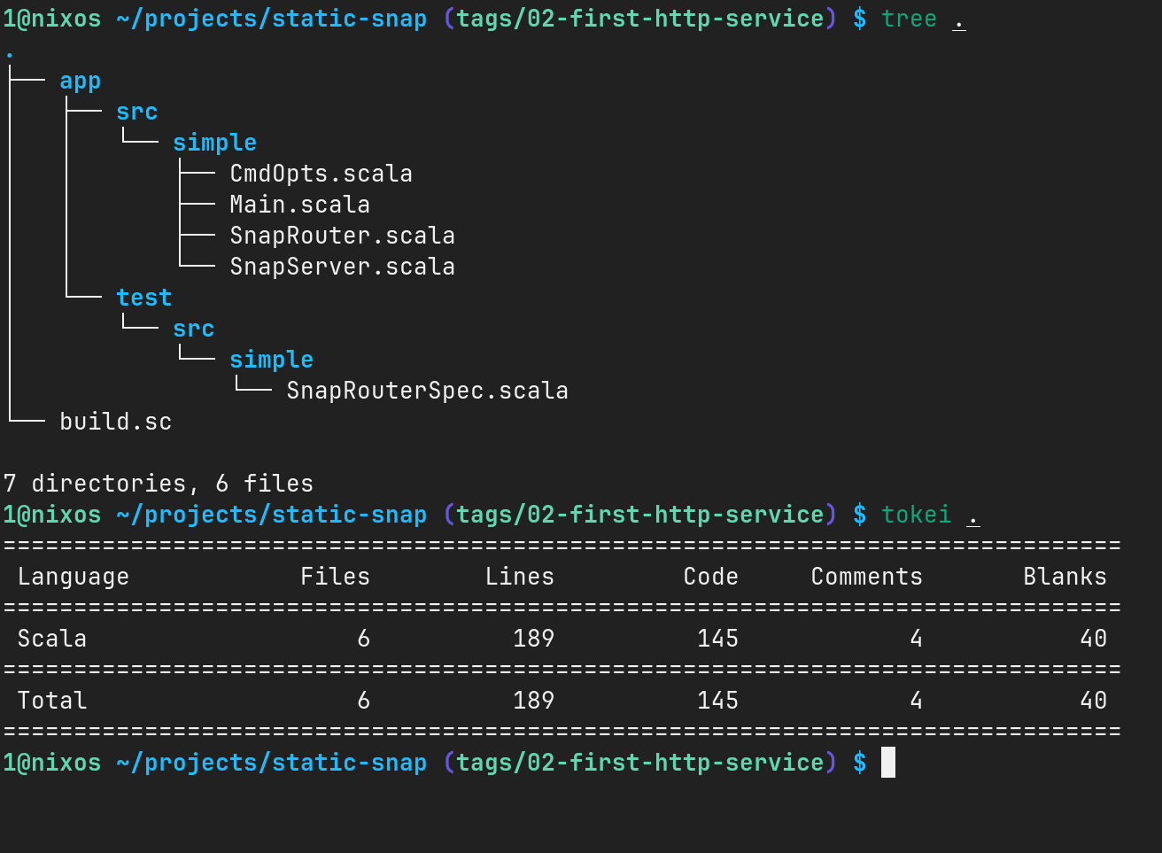Click the tokei command text
Image resolution: width=1162 pixels, height=853 pixels.
(916, 515)
